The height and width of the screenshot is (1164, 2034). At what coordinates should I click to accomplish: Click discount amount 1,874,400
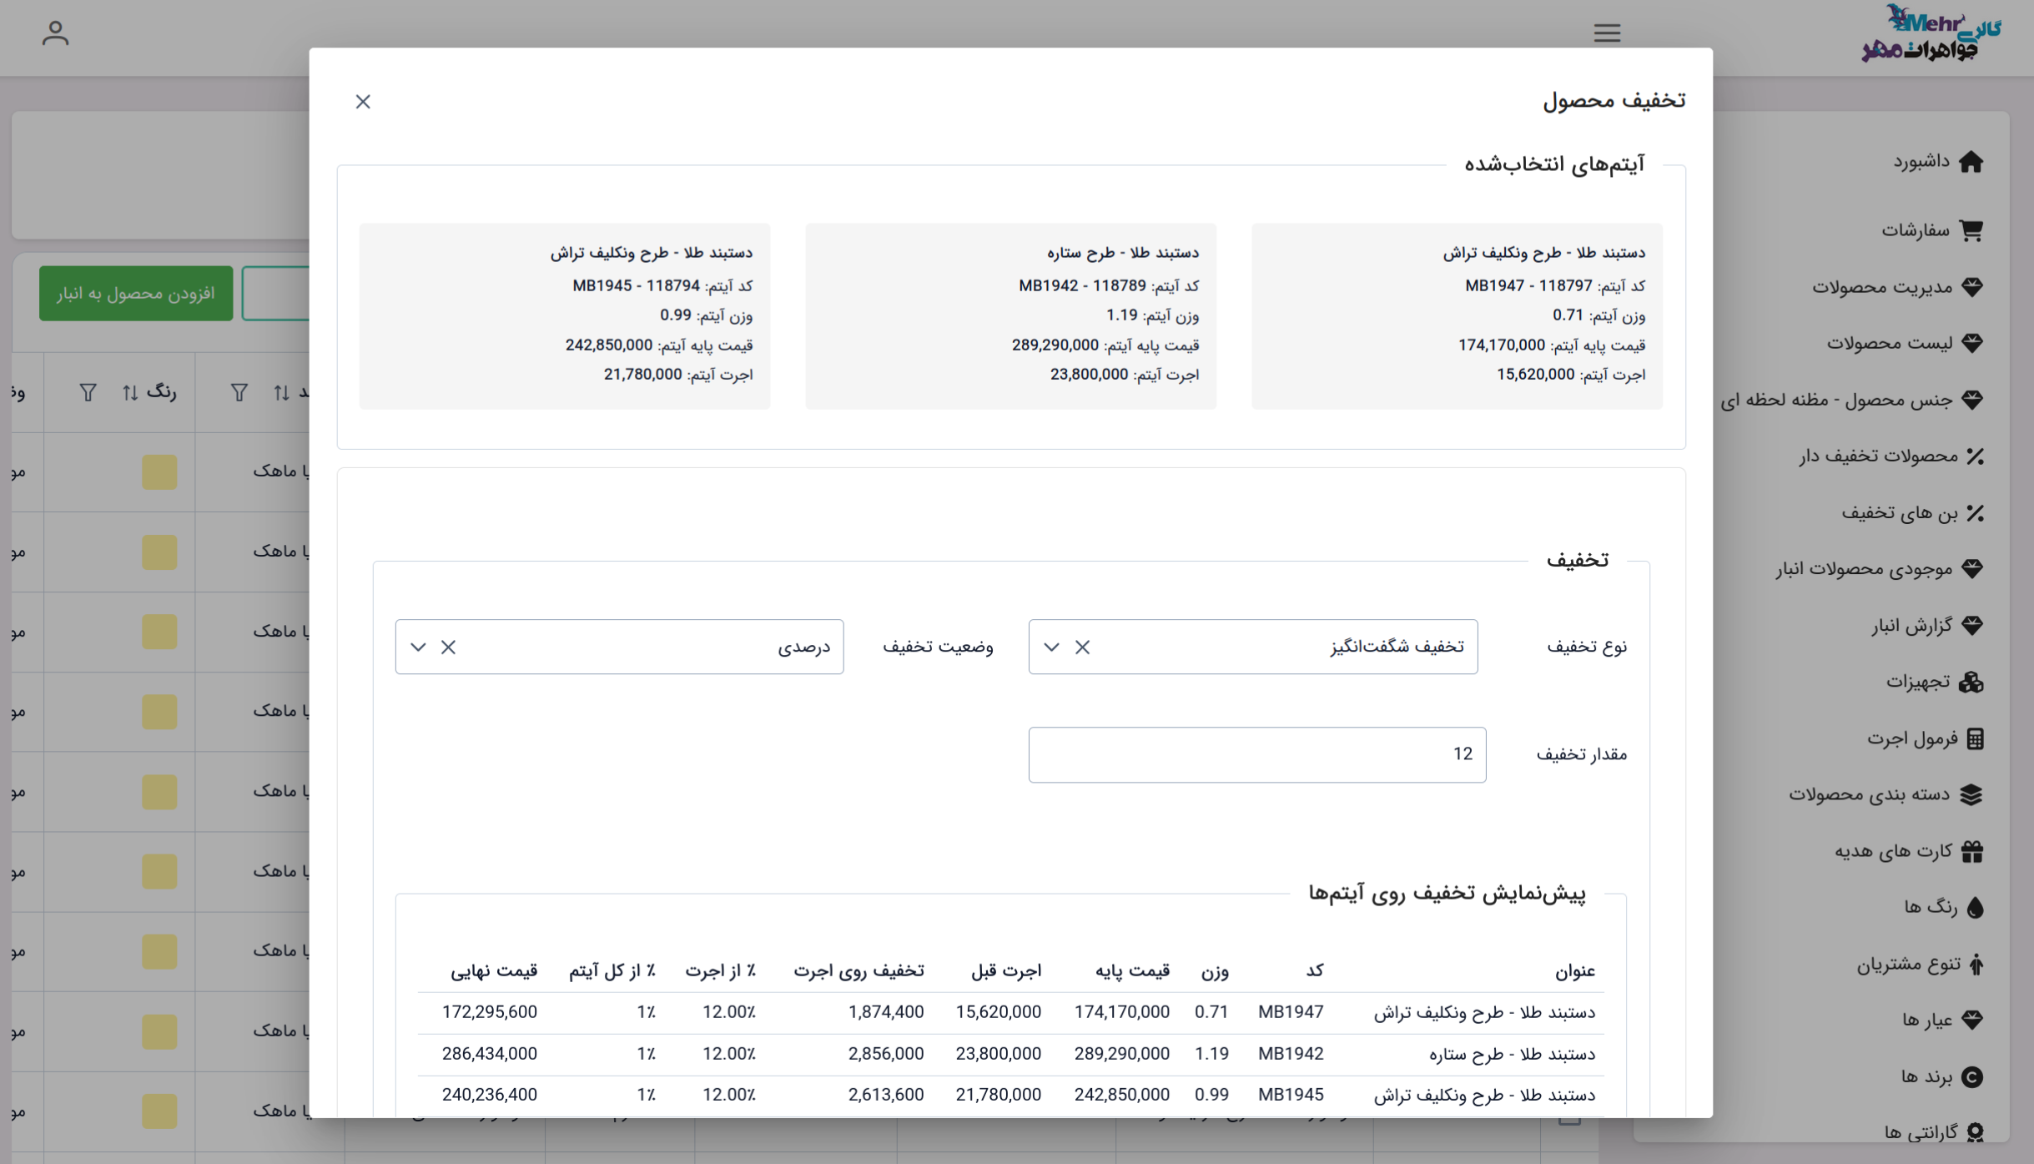[886, 1012]
